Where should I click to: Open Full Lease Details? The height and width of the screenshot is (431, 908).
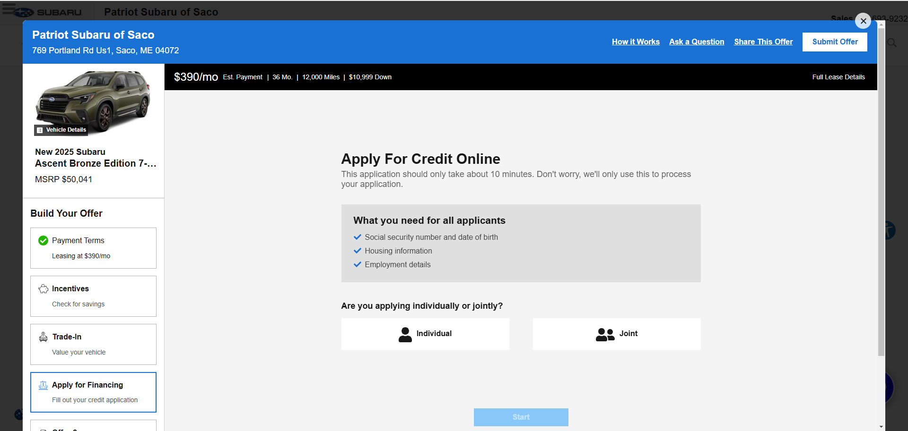[838, 77]
